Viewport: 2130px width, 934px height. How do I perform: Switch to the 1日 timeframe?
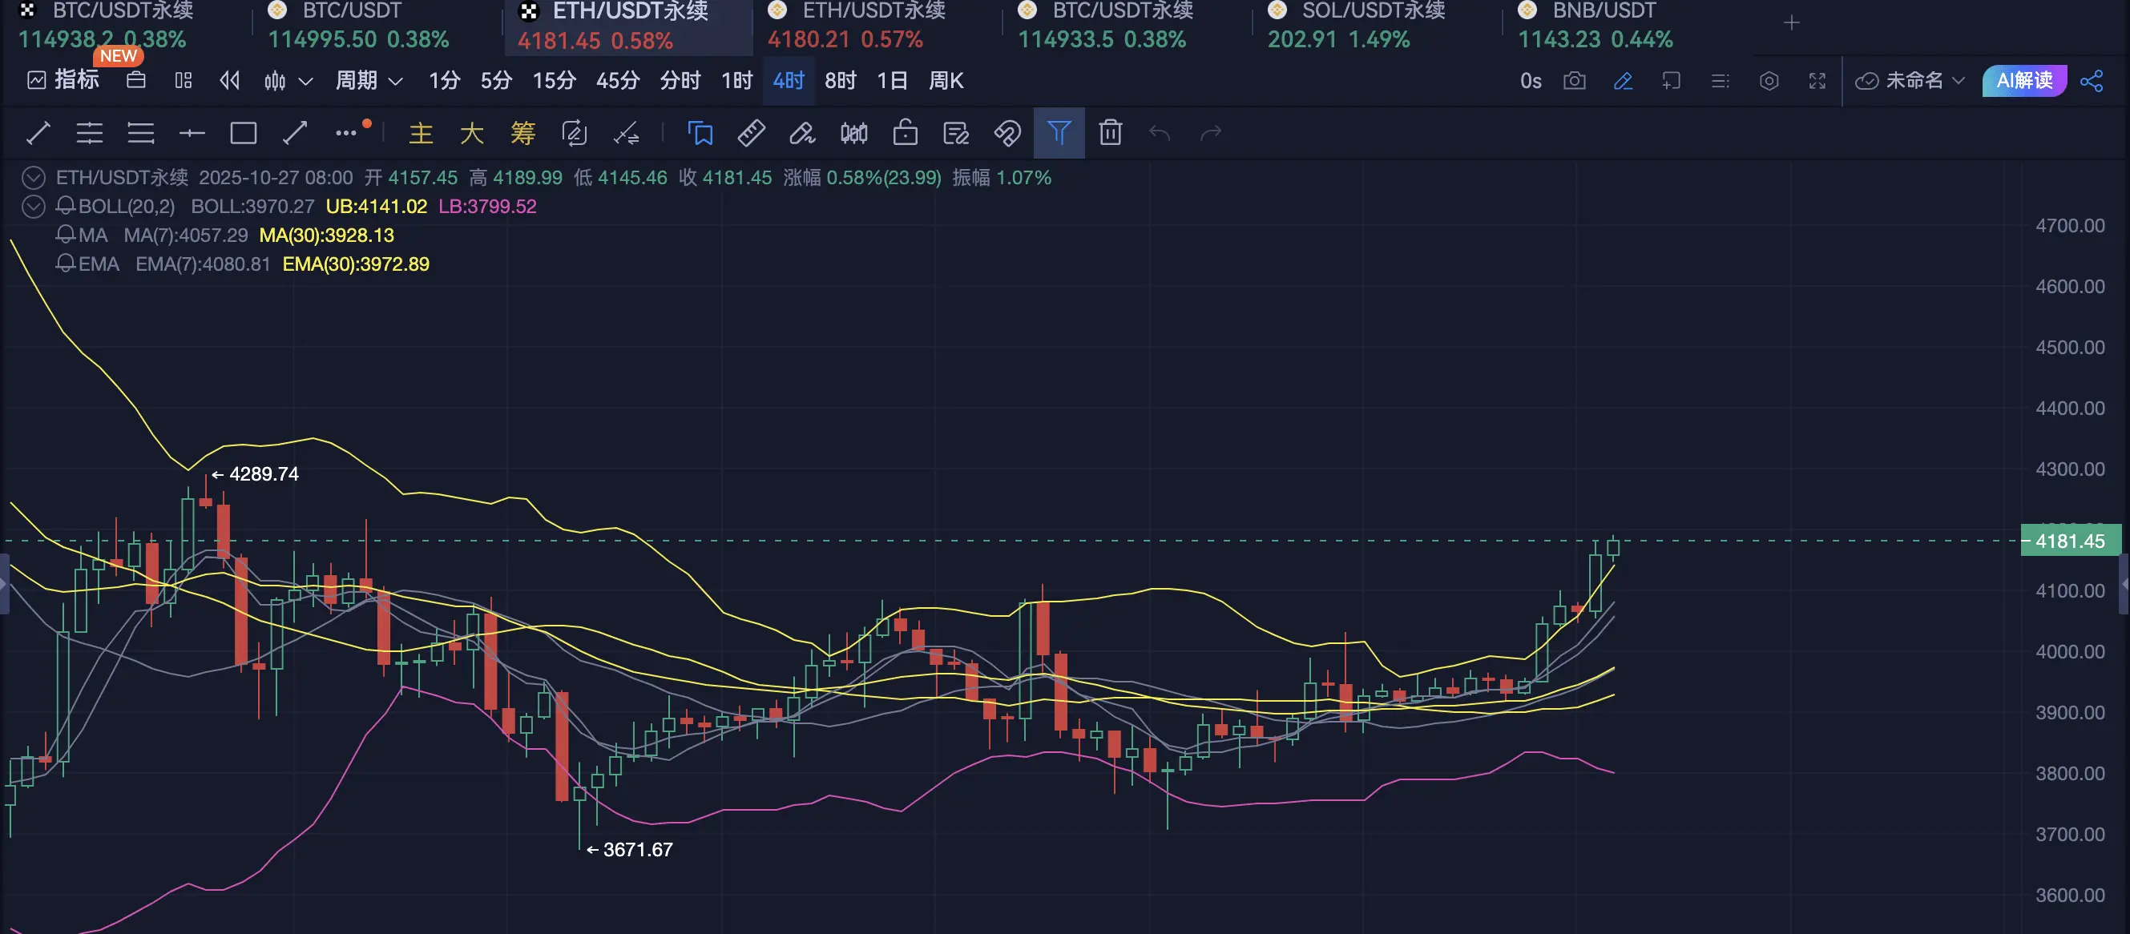pos(891,81)
